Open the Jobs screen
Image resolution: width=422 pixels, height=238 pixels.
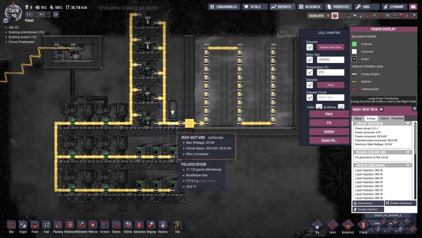point(366,7)
